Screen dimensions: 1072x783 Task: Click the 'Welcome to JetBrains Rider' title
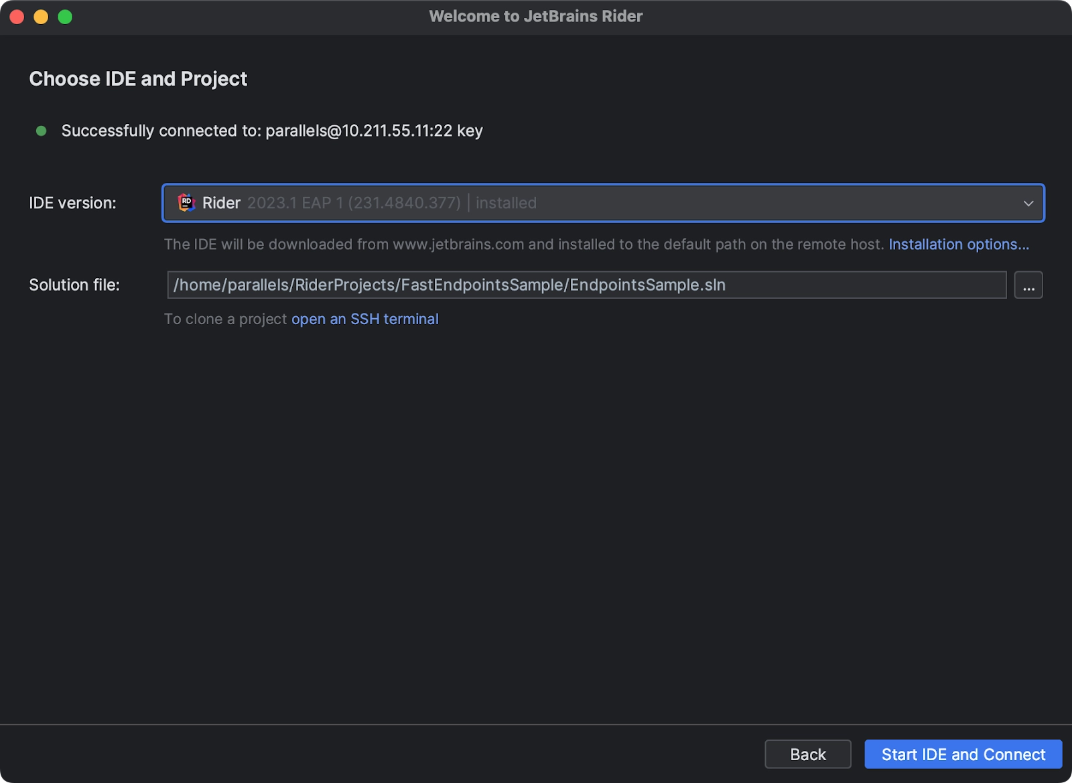click(536, 16)
